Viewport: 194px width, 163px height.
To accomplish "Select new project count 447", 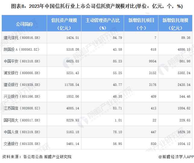I will (154, 132).
